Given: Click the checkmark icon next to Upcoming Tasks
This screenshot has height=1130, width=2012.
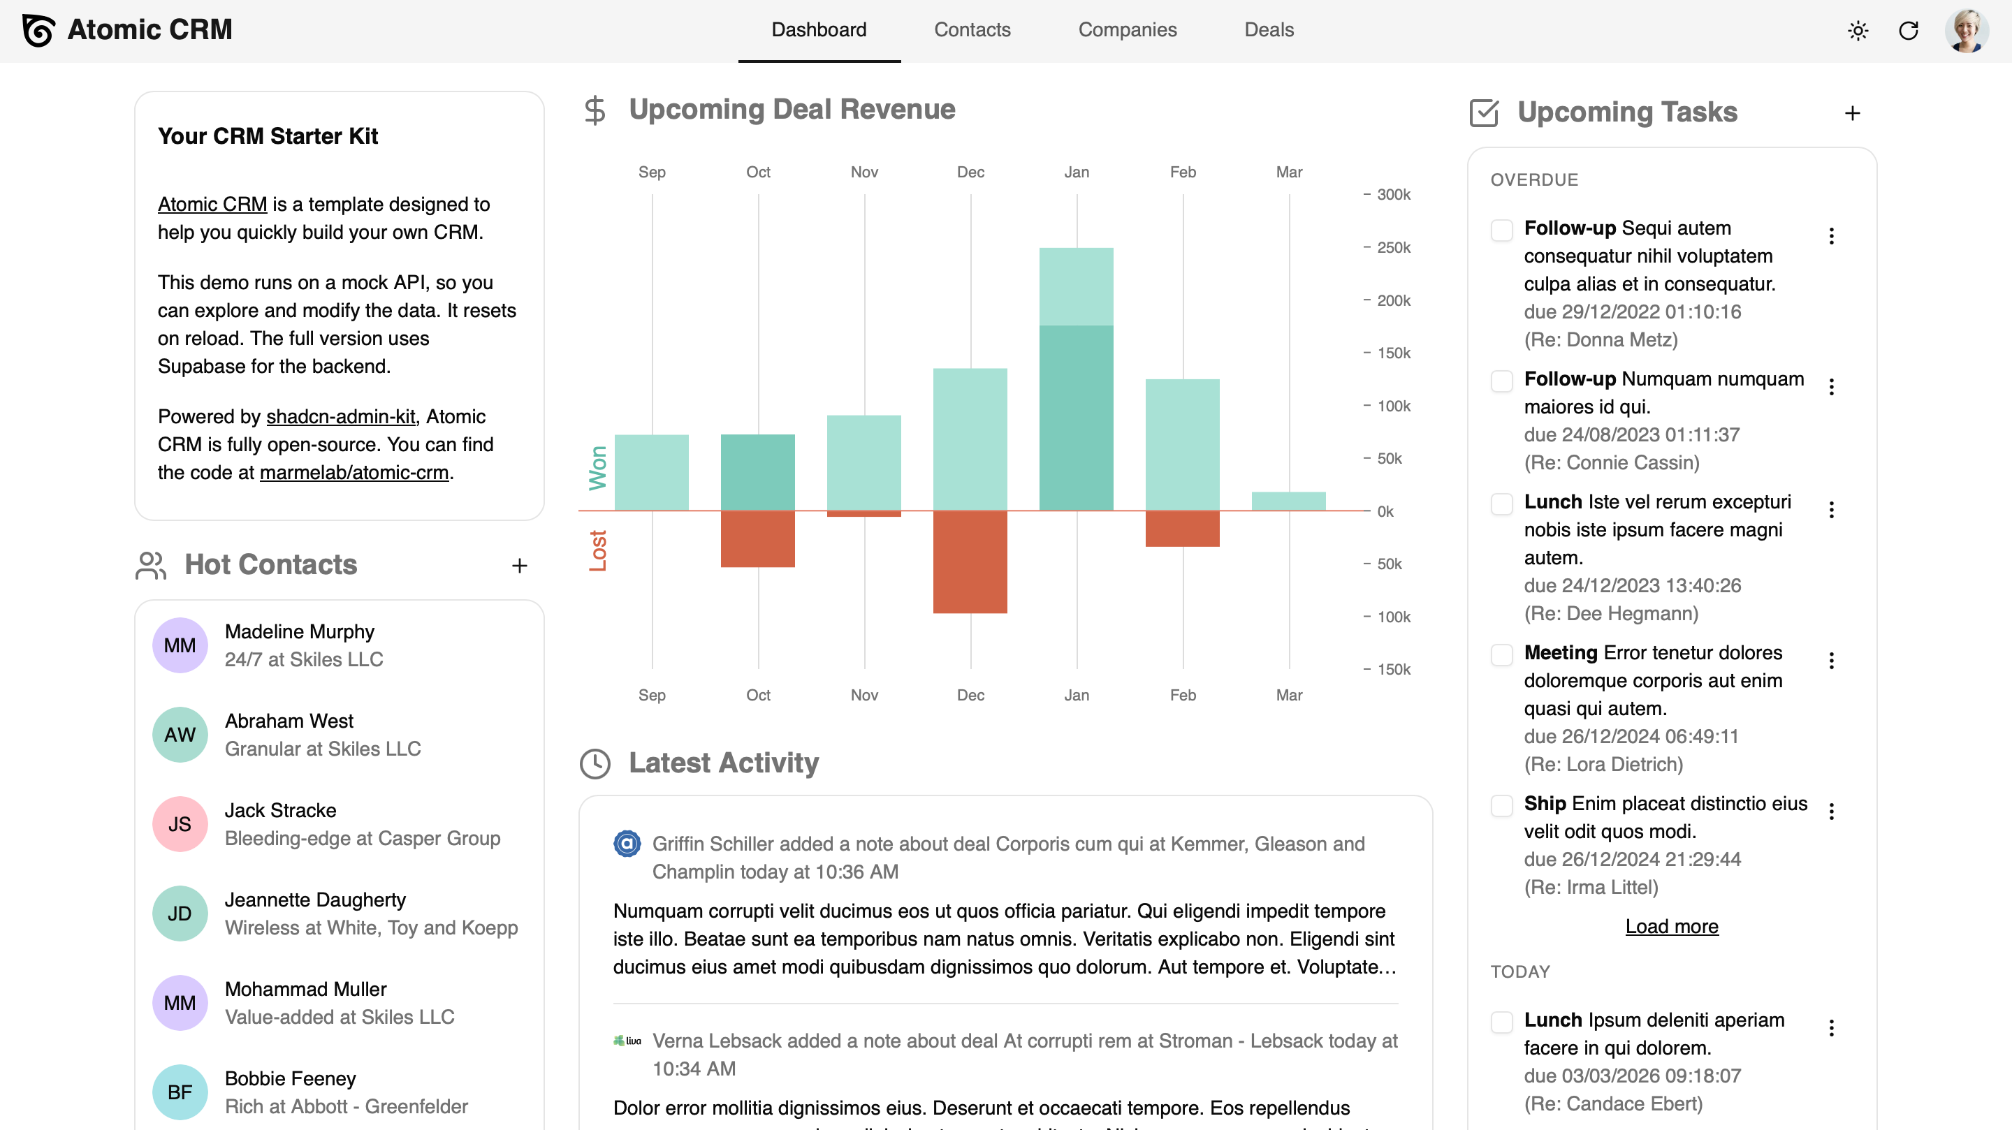Looking at the screenshot, I should (1483, 112).
